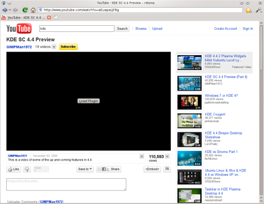Click the browser back arrow icon
Image resolution: width=264 pixels, height=204 pixels.
point(5,10)
